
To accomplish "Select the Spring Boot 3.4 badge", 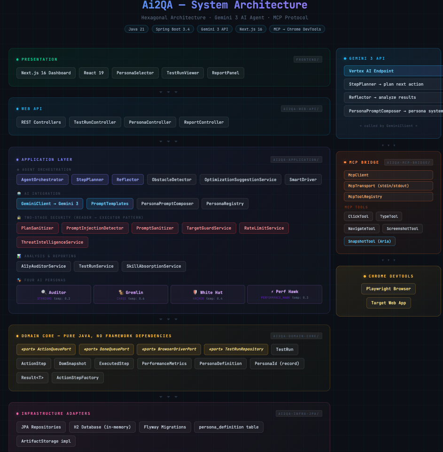I will pyautogui.click(x=173, y=29).
